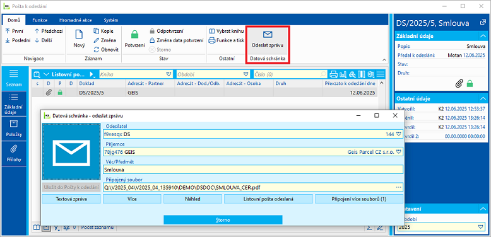
Task: Open the Systém tab
Action: point(111,20)
